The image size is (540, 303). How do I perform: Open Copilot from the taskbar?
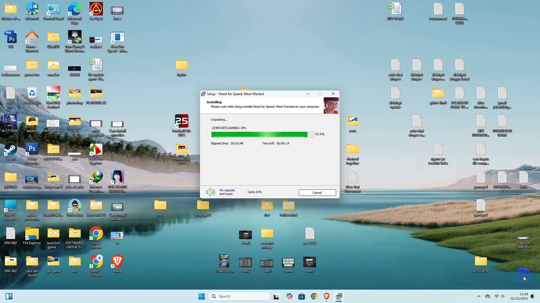(x=289, y=296)
